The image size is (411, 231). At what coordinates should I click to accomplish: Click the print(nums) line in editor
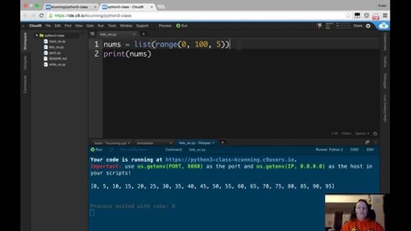tap(127, 54)
